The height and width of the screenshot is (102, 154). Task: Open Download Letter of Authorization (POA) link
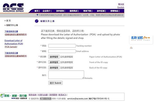pyautogui.click(x=14, y=42)
